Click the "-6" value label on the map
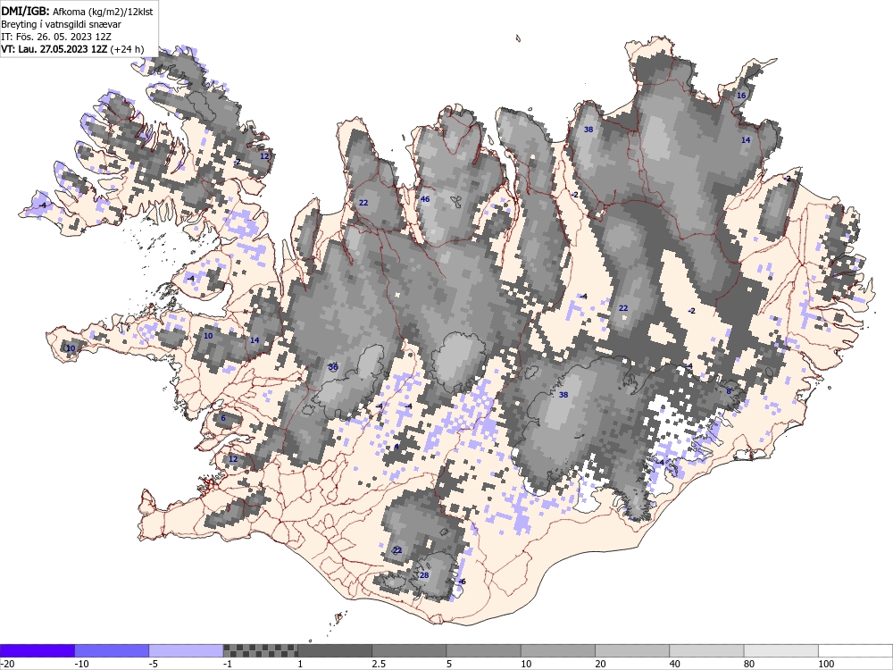Image resolution: width=893 pixels, height=670 pixels. (462, 582)
